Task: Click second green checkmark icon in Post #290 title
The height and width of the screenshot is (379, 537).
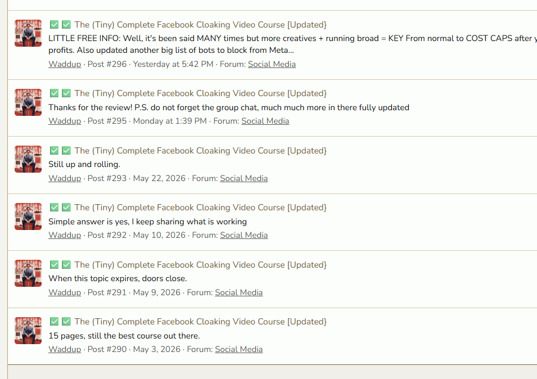Action: [x=66, y=322]
